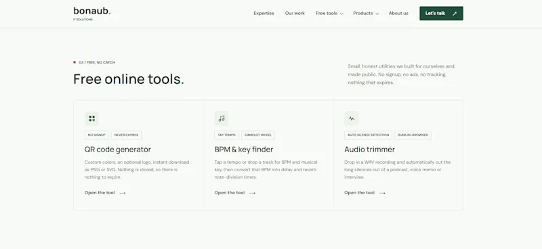The height and width of the screenshot is (249, 542).
Task: Click the Let's talk button
Action: pyautogui.click(x=441, y=13)
